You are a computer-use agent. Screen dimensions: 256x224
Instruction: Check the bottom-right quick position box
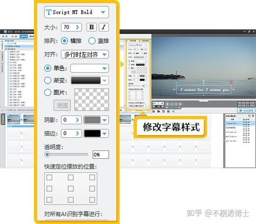pyautogui.click(x=92, y=200)
